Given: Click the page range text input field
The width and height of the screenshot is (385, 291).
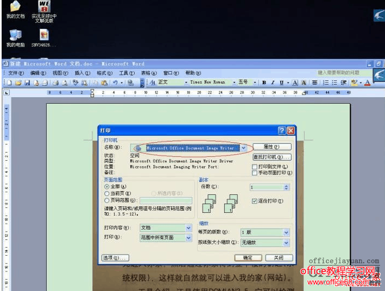Looking at the screenshot, I should pyautogui.click(x=166, y=201).
